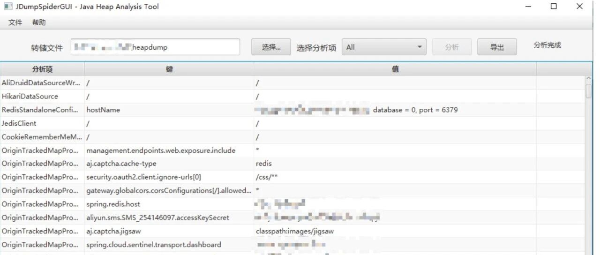Click the 导出 export button
This screenshot has width=600, height=255.
point(497,47)
